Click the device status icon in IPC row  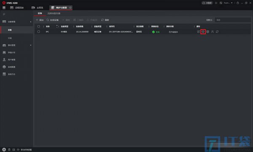click(208, 32)
